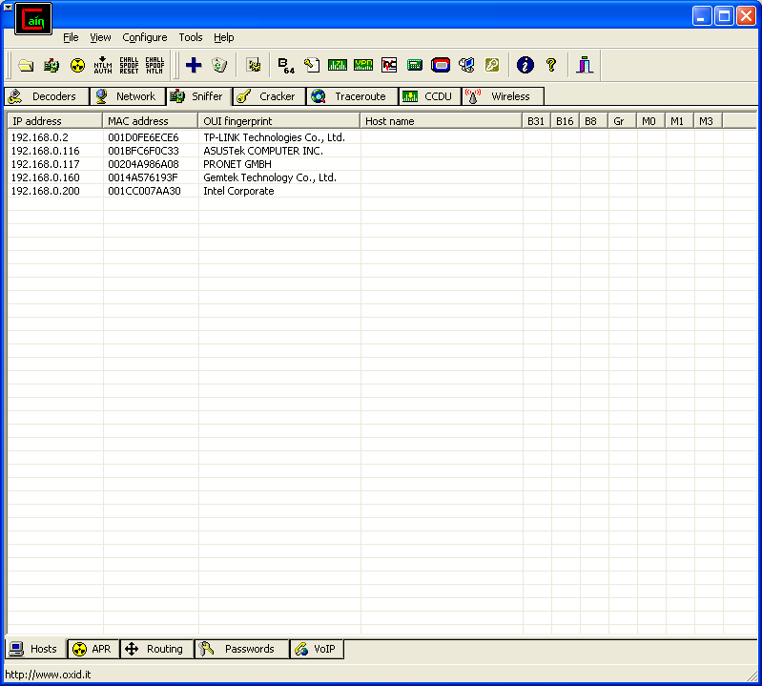The image size is (762, 686).
Task: Sort by IP address column header
Action: [x=54, y=121]
